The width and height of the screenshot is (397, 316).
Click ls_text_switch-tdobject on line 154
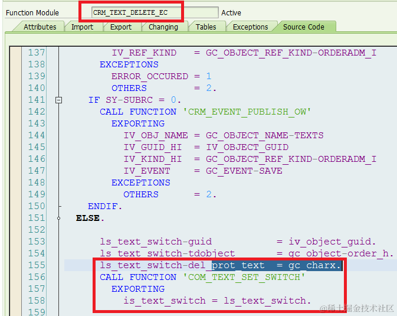pos(168,253)
